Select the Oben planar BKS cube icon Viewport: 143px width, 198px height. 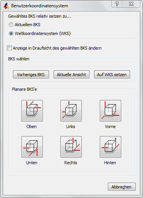pos(32,111)
